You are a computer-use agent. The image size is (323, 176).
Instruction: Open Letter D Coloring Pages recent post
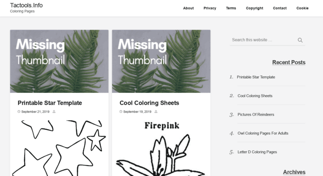click(257, 152)
